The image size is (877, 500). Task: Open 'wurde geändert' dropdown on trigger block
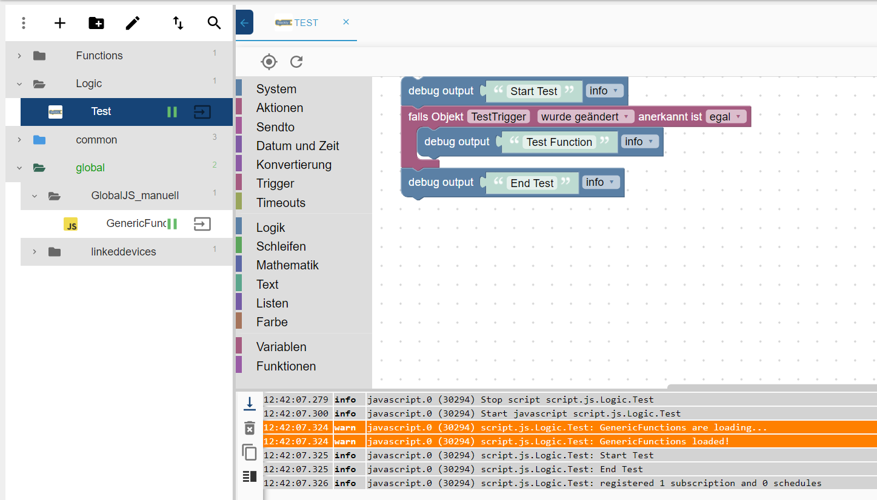[585, 117]
